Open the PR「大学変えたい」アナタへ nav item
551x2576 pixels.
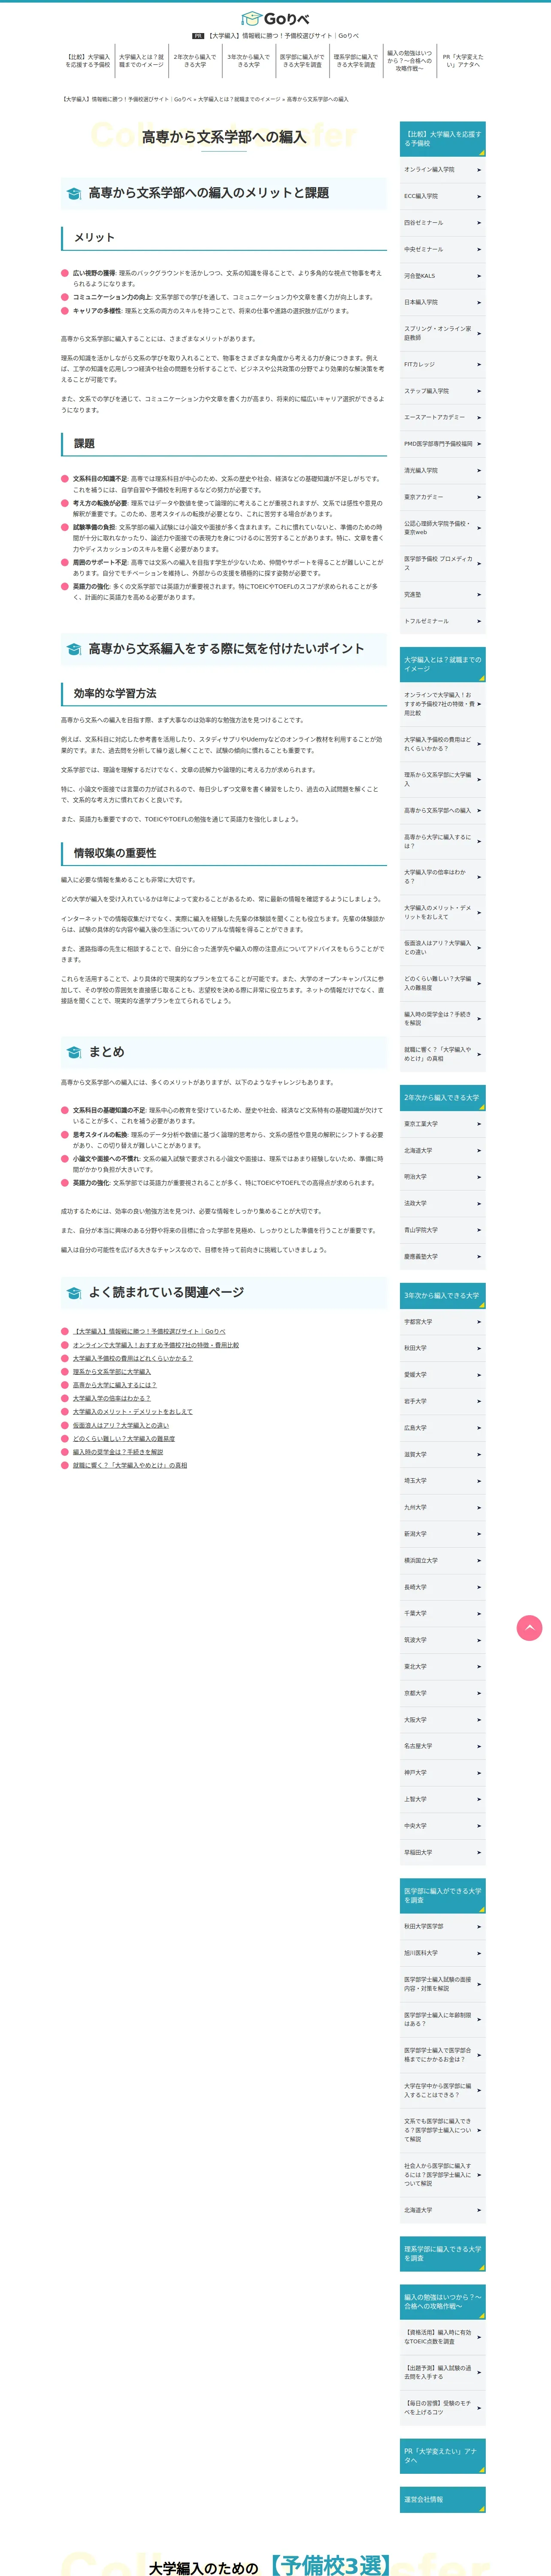click(462, 61)
